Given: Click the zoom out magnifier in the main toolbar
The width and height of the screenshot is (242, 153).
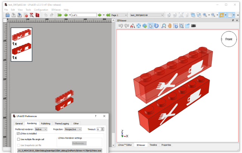Looking at the screenshot, I should [213, 15].
